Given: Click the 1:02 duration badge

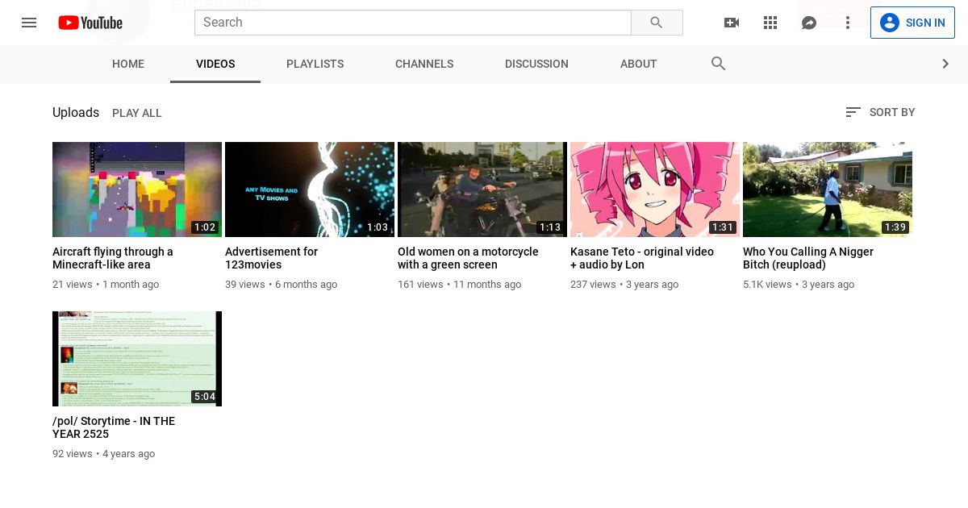Looking at the screenshot, I should coord(205,227).
